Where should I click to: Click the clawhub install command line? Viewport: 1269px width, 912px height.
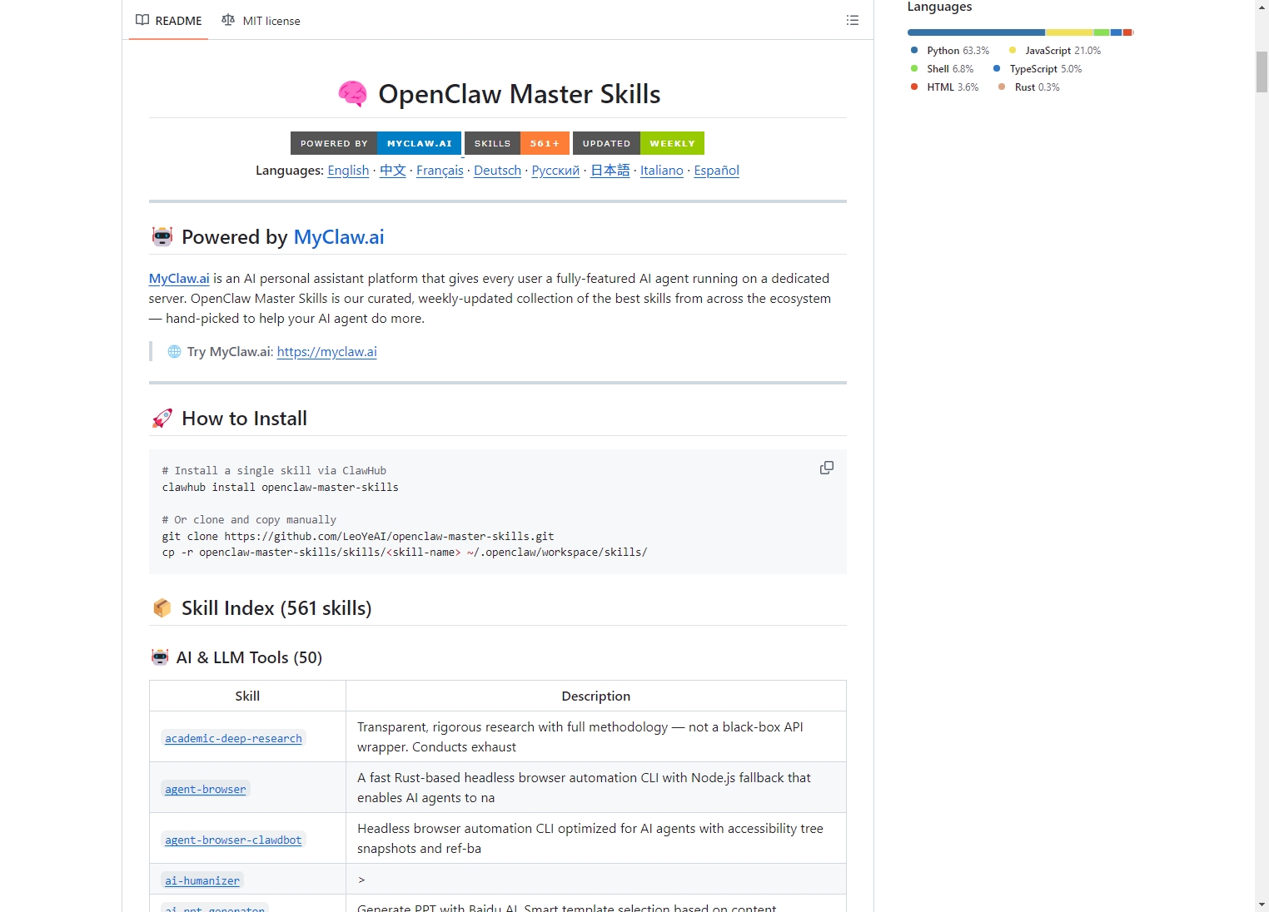pos(281,488)
